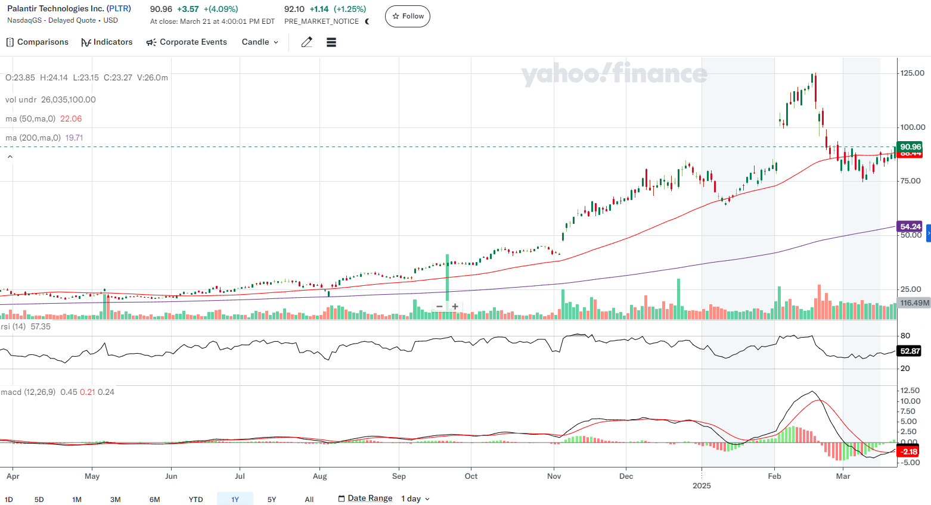This screenshot has width=931, height=505.
Task: Select the 5D range tab
Action: click(x=39, y=499)
